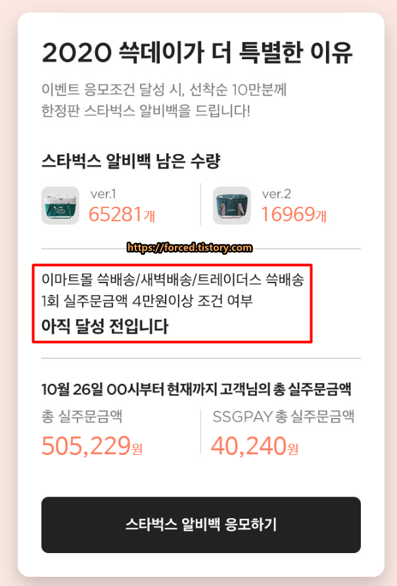Click the ver.2 dark green bag thumbnail

(x=232, y=205)
